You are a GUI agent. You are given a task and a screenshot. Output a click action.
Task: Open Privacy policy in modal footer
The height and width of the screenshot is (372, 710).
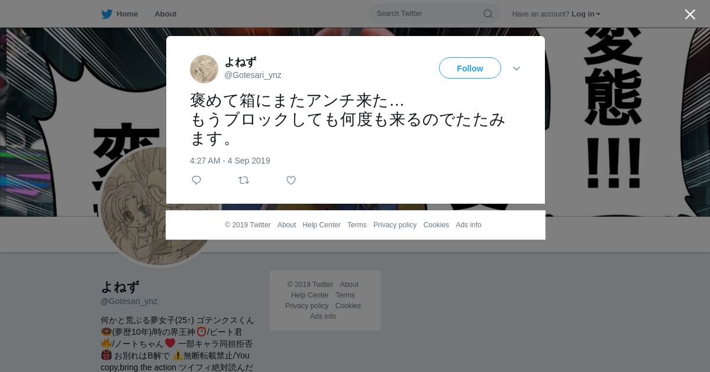(x=395, y=225)
